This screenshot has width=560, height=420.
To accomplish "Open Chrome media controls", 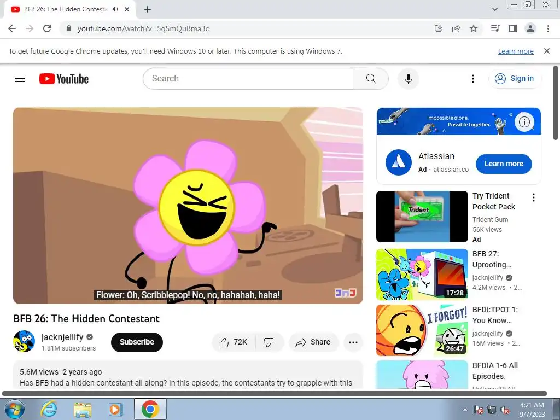I will tap(495, 28).
